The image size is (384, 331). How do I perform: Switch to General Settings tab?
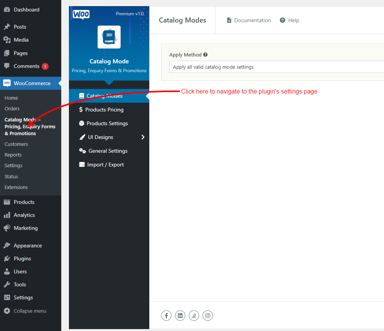tap(109, 151)
